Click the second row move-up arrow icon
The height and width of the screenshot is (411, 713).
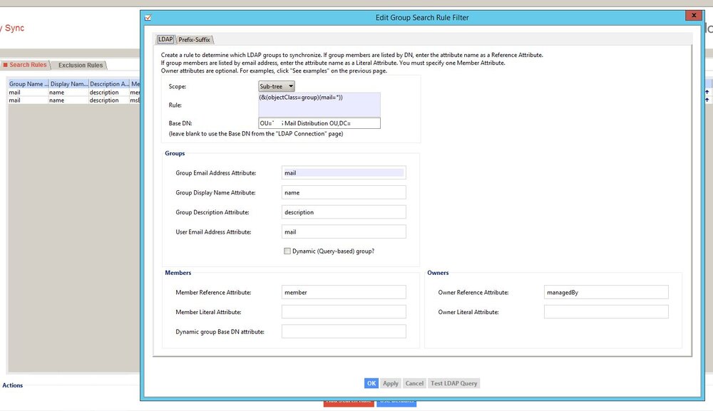click(707, 100)
